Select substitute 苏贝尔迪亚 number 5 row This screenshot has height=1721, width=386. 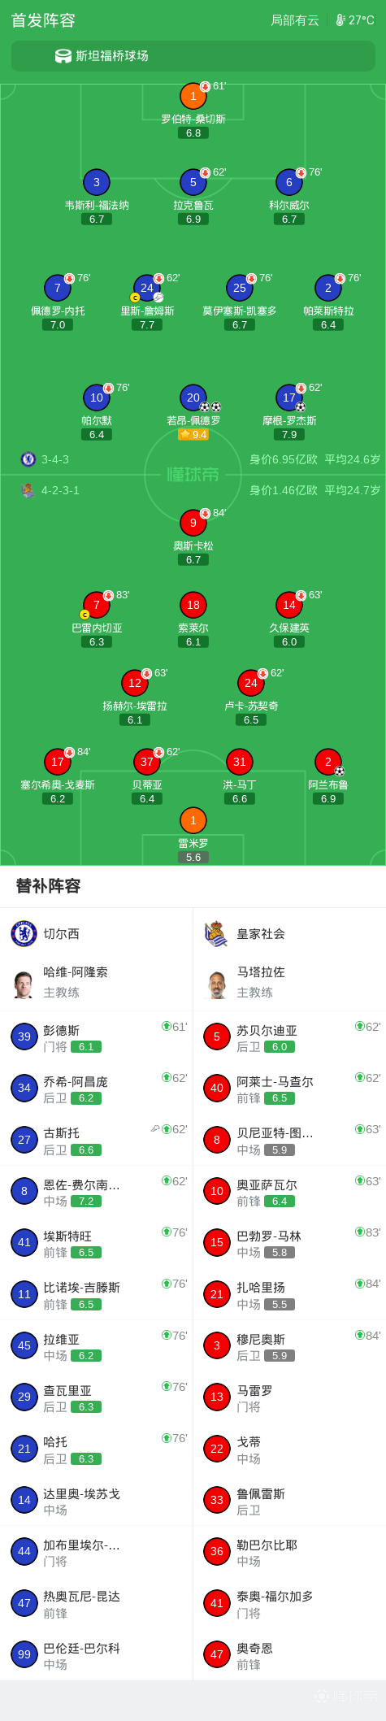pyautogui.click(x=289, y=1037)
